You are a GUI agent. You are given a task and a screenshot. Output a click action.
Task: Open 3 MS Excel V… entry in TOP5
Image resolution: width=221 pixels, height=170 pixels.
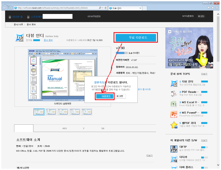point(189,102)
